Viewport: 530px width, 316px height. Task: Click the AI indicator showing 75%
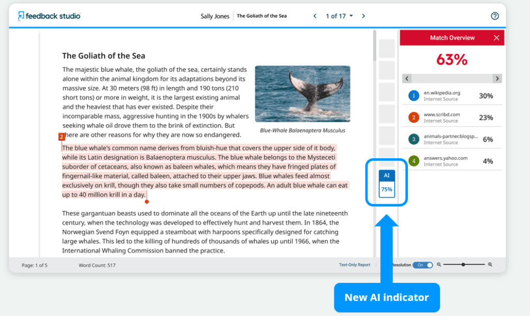click(x=387, y=183)
